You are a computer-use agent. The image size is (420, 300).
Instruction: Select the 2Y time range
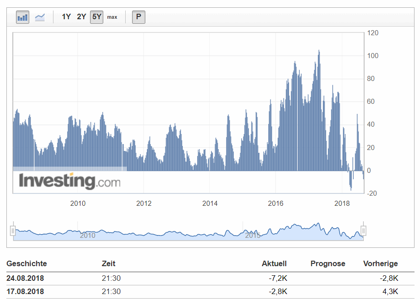81,17
